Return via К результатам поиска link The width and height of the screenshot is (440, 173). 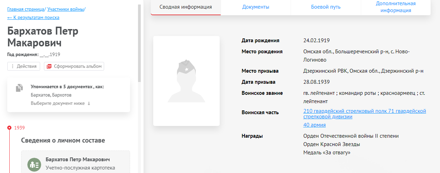click(33, 18)
